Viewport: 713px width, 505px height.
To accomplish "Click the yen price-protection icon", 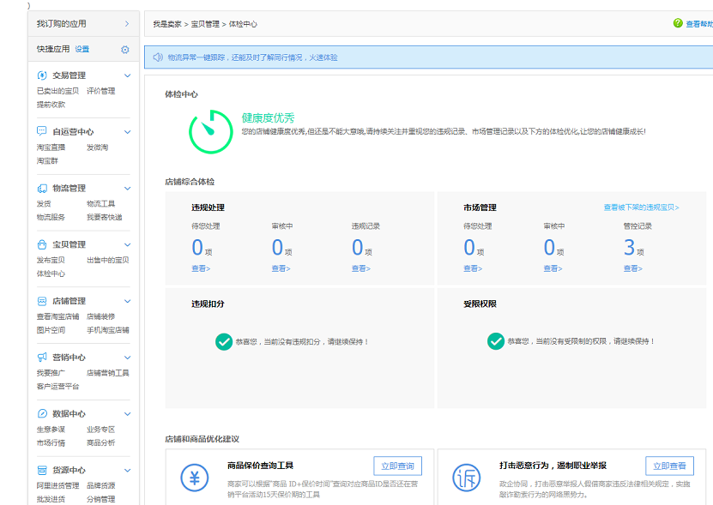I will tap(195, 478).
